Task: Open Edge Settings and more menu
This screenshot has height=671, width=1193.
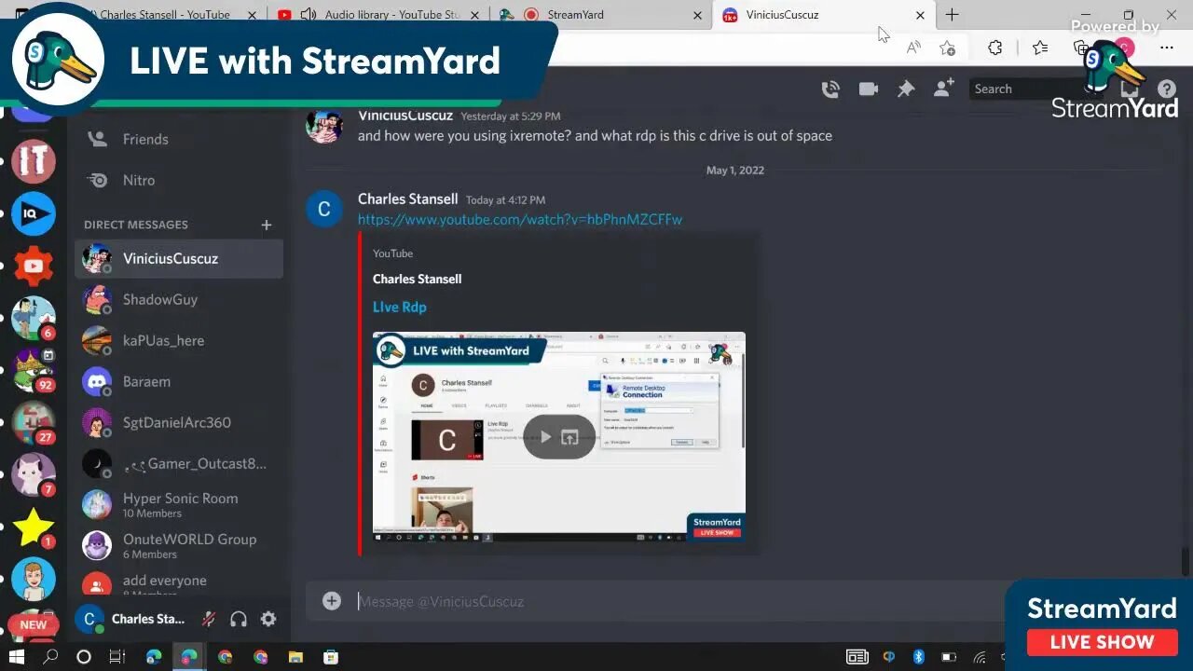Action: (1167, 48)
